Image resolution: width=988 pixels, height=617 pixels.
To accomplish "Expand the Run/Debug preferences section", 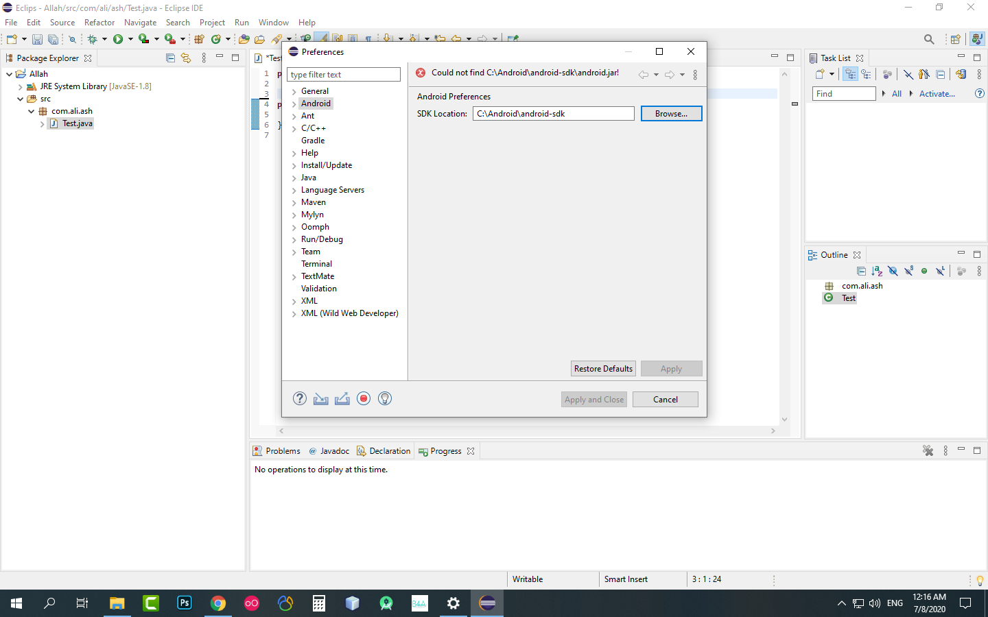I will coord(294,239).
